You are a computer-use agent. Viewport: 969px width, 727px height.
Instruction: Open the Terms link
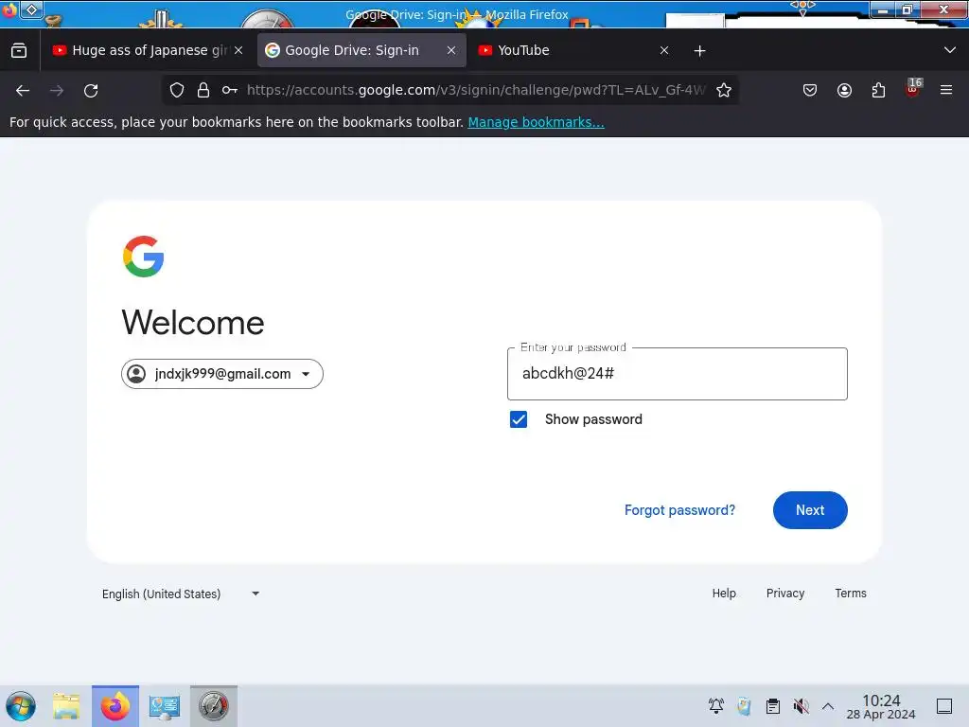tap(851, 594)
